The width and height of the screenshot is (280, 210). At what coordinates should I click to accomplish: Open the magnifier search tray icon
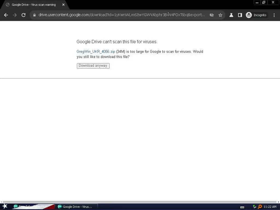click(x=260, y=207)
